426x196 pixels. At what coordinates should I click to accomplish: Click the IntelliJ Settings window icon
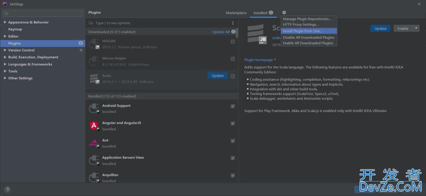(5, 4)
